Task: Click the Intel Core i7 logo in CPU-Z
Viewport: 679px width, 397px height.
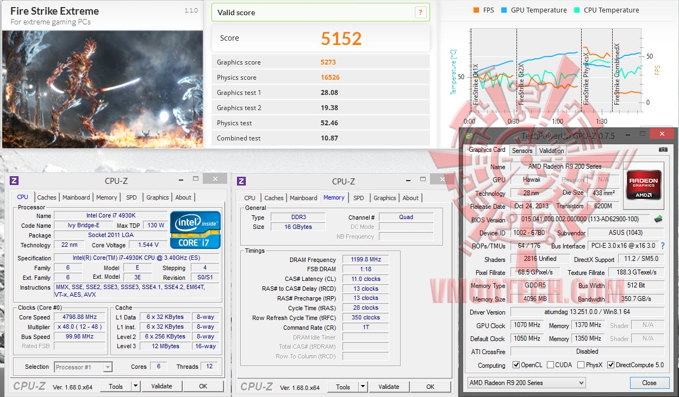Action: coord(195,229)
